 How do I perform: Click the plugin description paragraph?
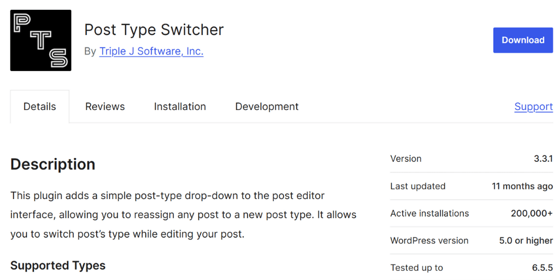pyautogui.click(x=183, y=215)
